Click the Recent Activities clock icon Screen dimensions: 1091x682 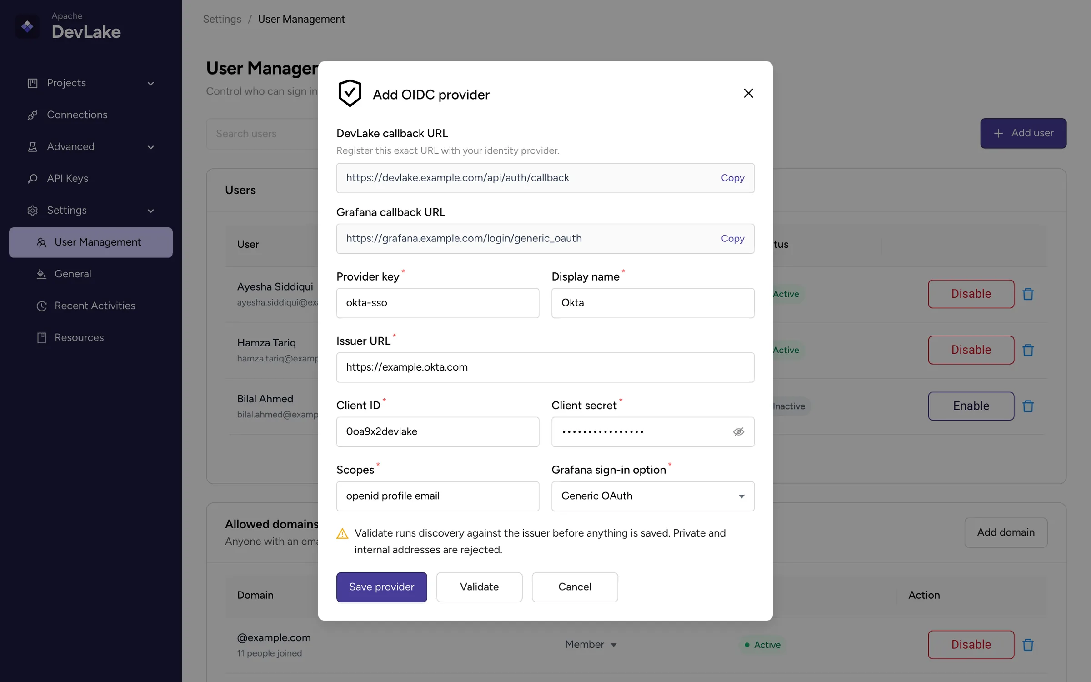[41, 306]
